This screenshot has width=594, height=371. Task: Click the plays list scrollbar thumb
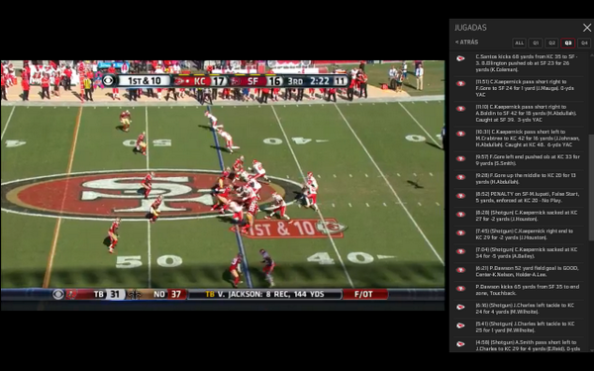coord(591,187)
